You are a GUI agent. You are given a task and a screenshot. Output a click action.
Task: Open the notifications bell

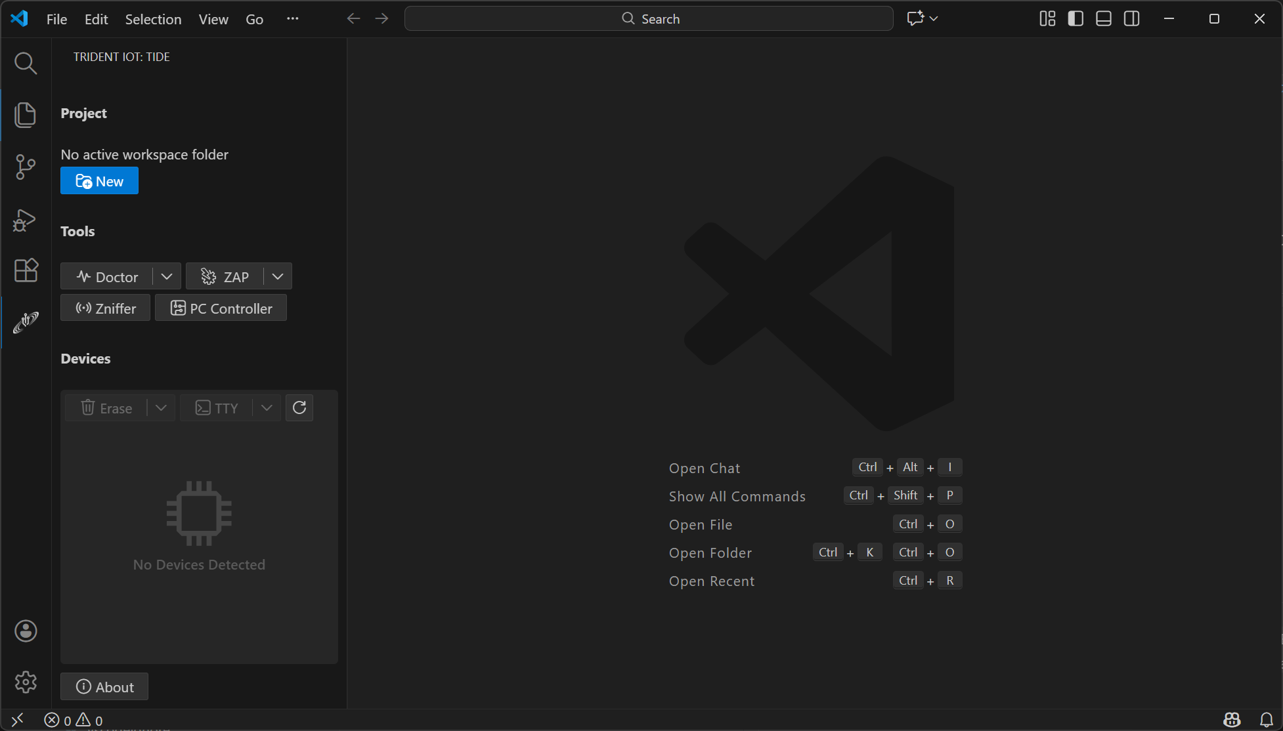[1267, 720]
